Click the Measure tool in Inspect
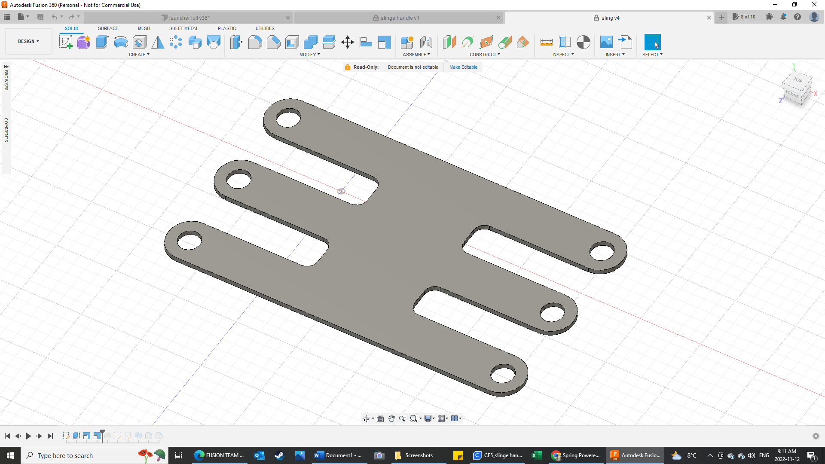Viewport: 825px width, 464px height. pyautogui.click(x=546, y=42)
